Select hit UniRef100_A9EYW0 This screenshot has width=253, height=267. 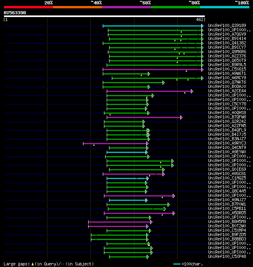coord(227,152)
